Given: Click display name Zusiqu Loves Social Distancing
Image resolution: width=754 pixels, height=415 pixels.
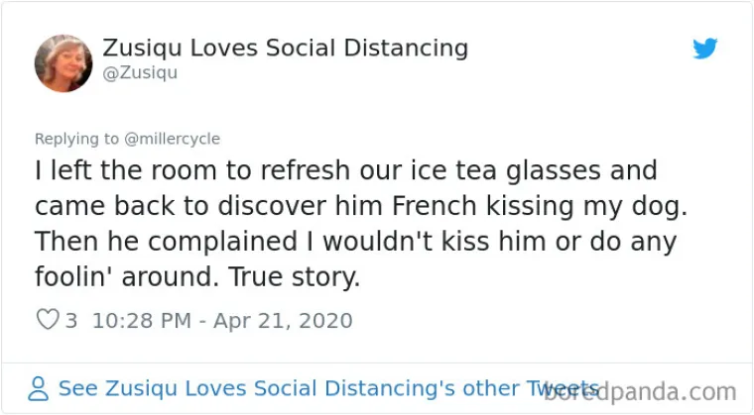Looking at the screenshot, I should pyautogui.click(x=285, y=48).
